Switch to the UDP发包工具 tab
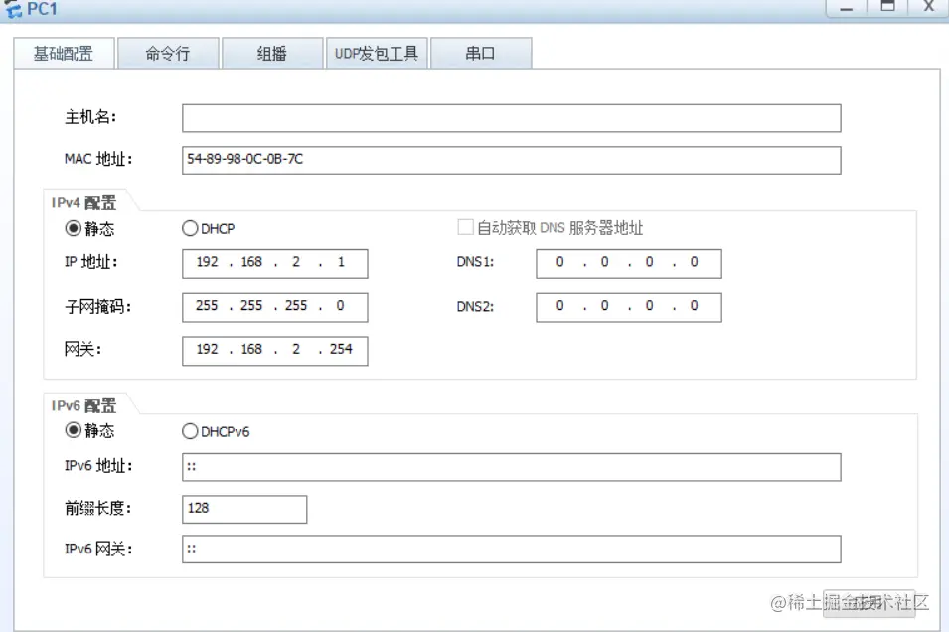 (x=377, y=54)
